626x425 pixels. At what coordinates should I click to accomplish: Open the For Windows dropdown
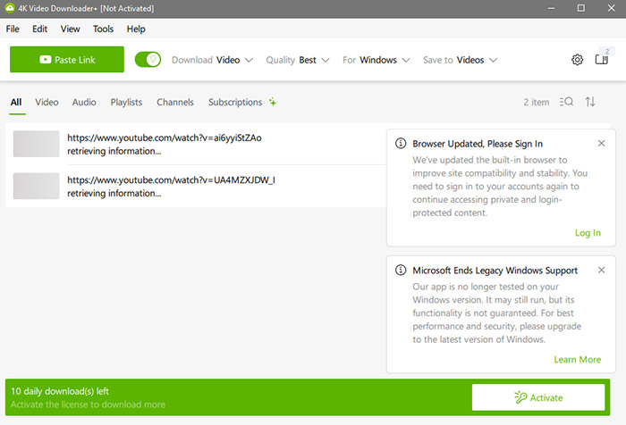(376, 60)
